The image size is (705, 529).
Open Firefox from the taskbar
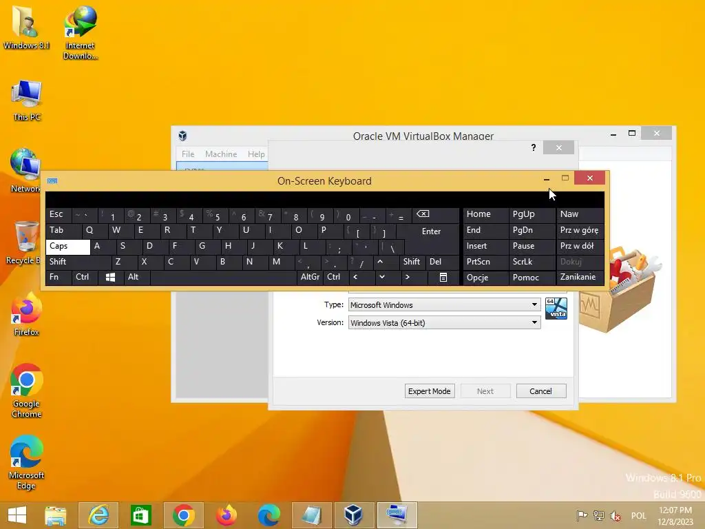(226, 515)
